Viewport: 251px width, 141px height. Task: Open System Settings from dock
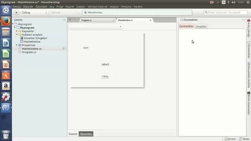pyautogui.click(x=6, y=97)
